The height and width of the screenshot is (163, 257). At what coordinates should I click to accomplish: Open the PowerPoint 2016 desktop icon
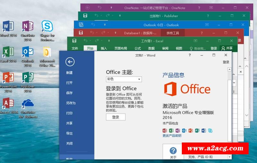(8, 79)
